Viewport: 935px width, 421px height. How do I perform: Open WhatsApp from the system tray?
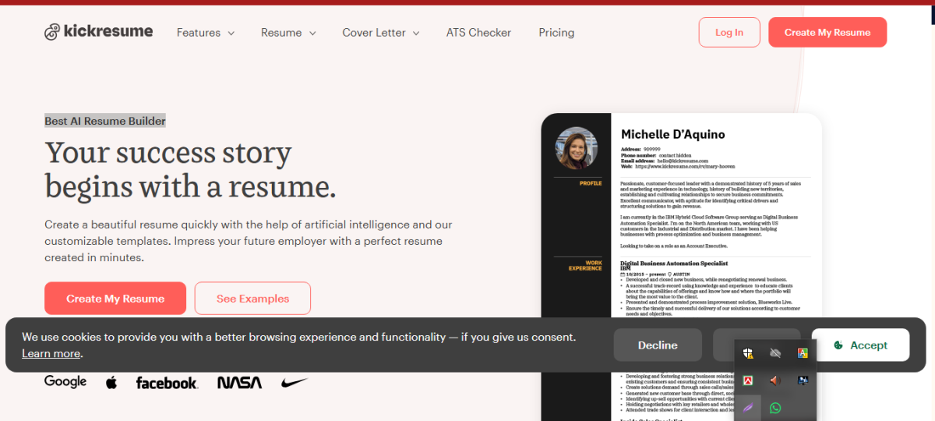point(774,408)
